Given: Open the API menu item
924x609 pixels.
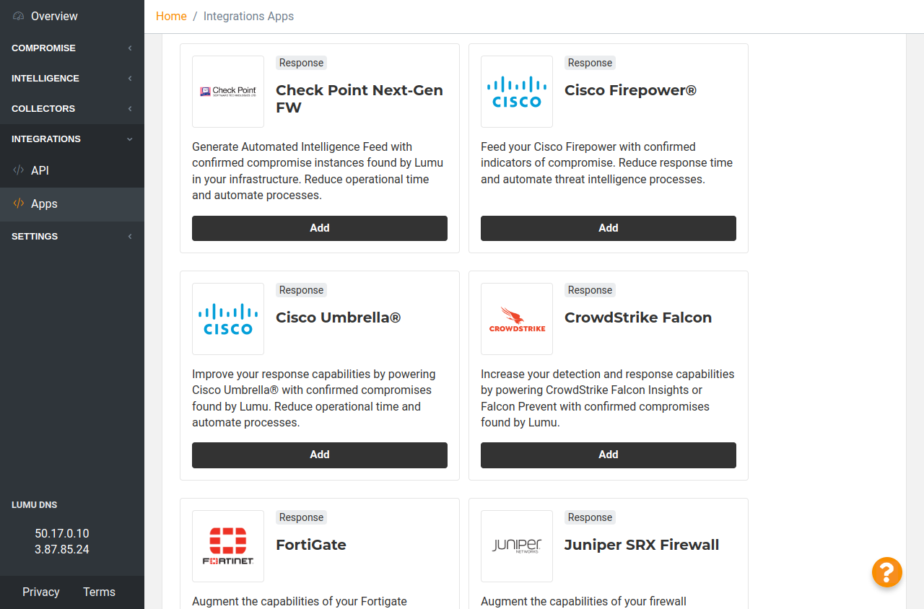Looking at the screenshot, I should coord(40,170).
